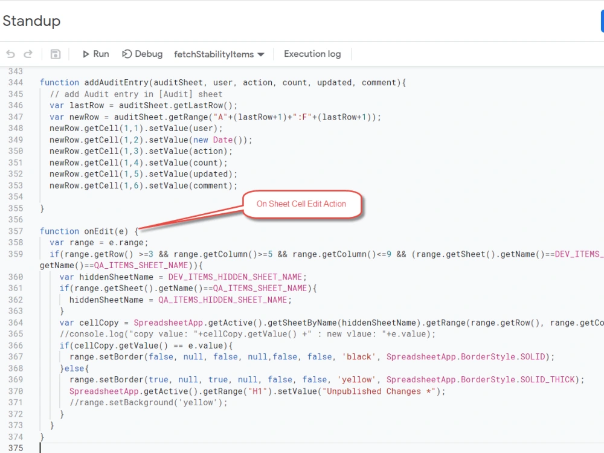The width and height of the screenshot is (604, 453).
Task: Run the selected function
Action: point(96,54)
